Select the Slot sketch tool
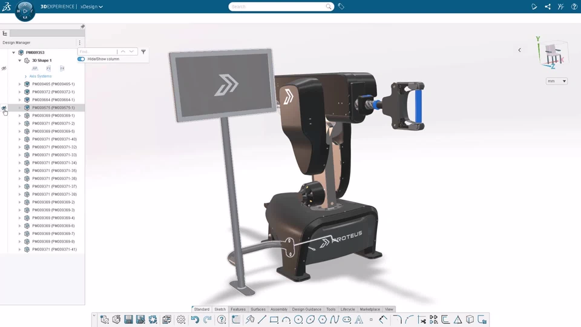This screenshot has width=581, height=327. click(x=347, y=320)
